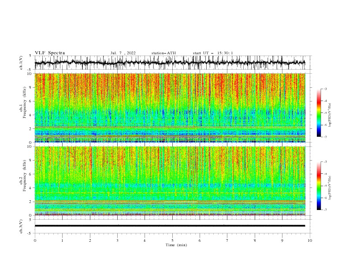Click the ch.3 flat black voltage trace
Screen dimensions: 349x270
pyautogui.click(x=170, y=226)
